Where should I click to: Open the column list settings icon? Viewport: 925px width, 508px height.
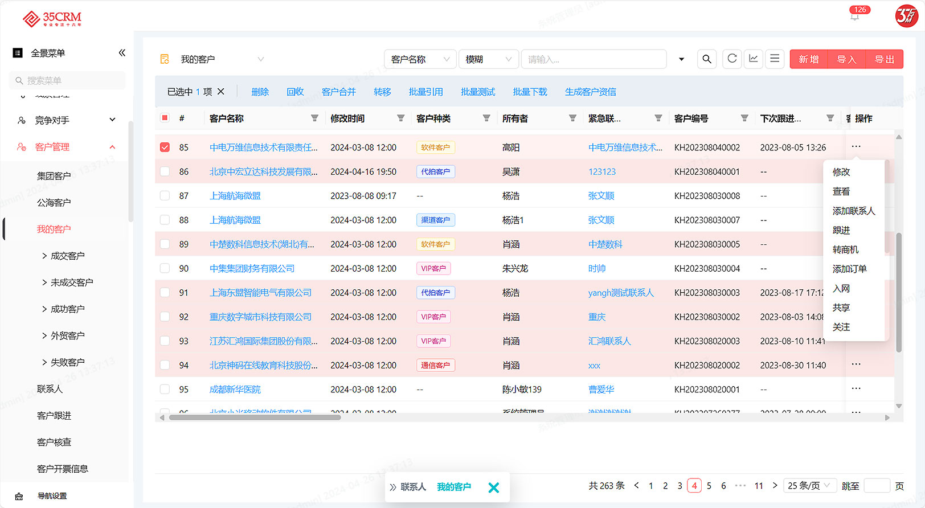pos(775,59)
